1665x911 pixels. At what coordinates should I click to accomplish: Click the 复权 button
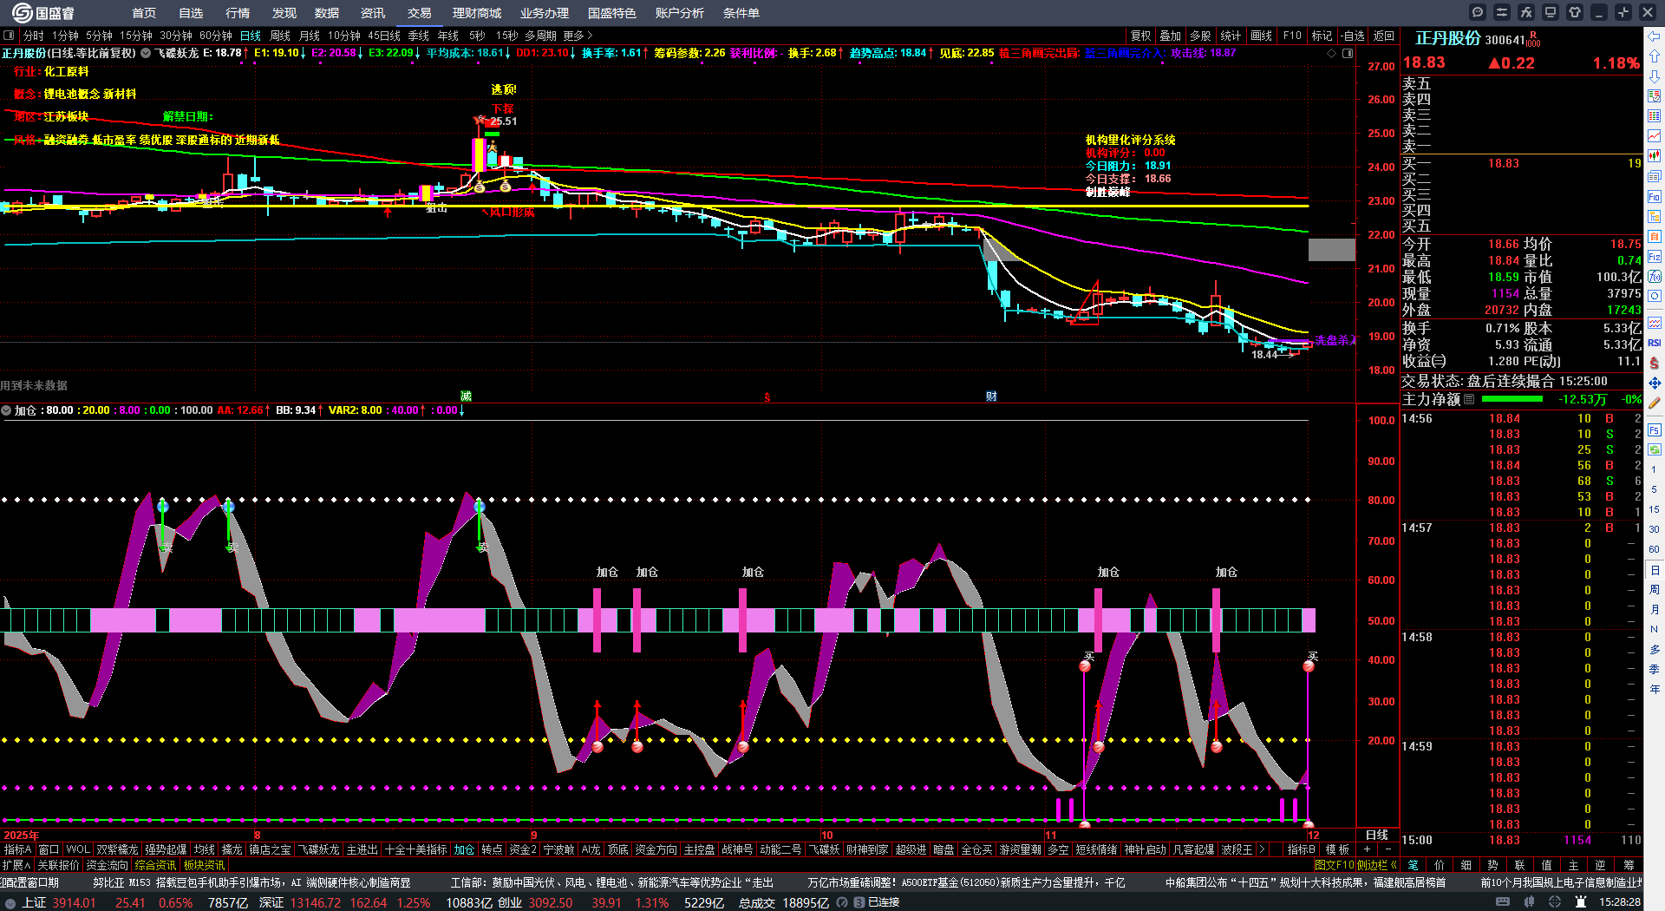[x=1140, y=36]
